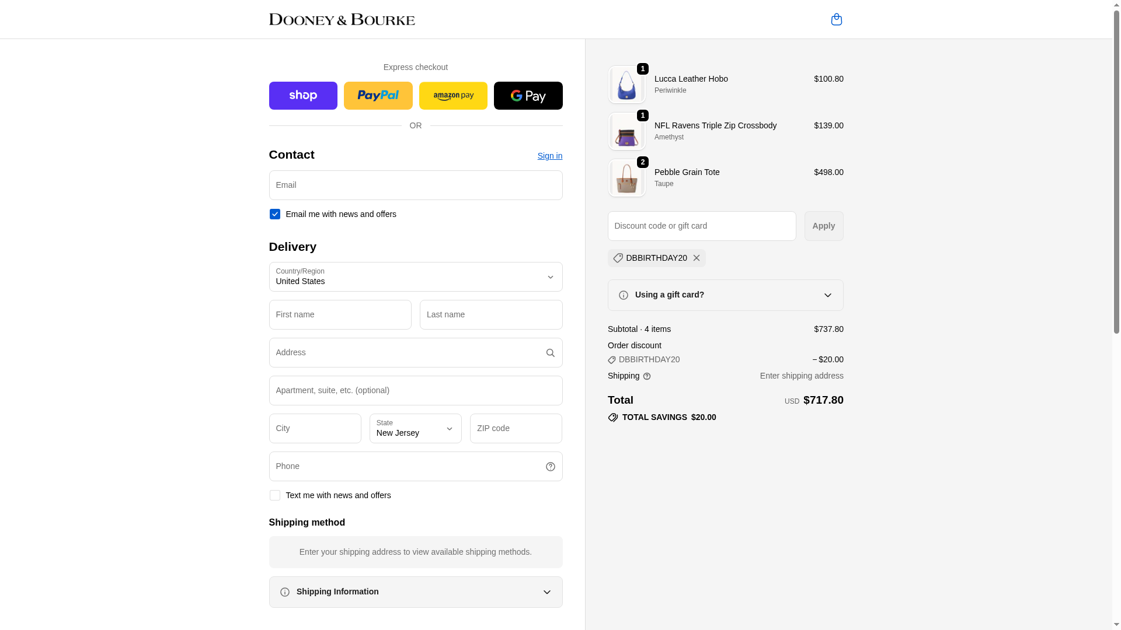Open the shopping bag cart icon

tap(836, 19)
